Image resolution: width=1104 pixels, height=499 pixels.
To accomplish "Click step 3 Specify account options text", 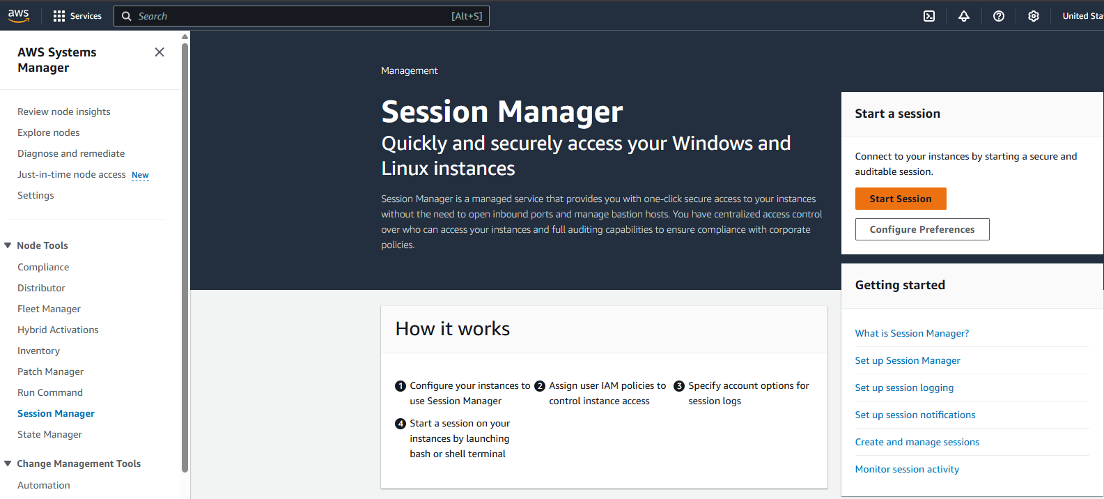I will (749, 393).
